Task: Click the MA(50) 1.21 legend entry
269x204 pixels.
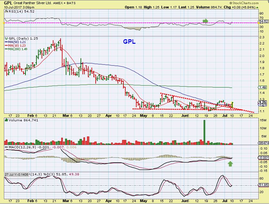Action: click(15, 42)
